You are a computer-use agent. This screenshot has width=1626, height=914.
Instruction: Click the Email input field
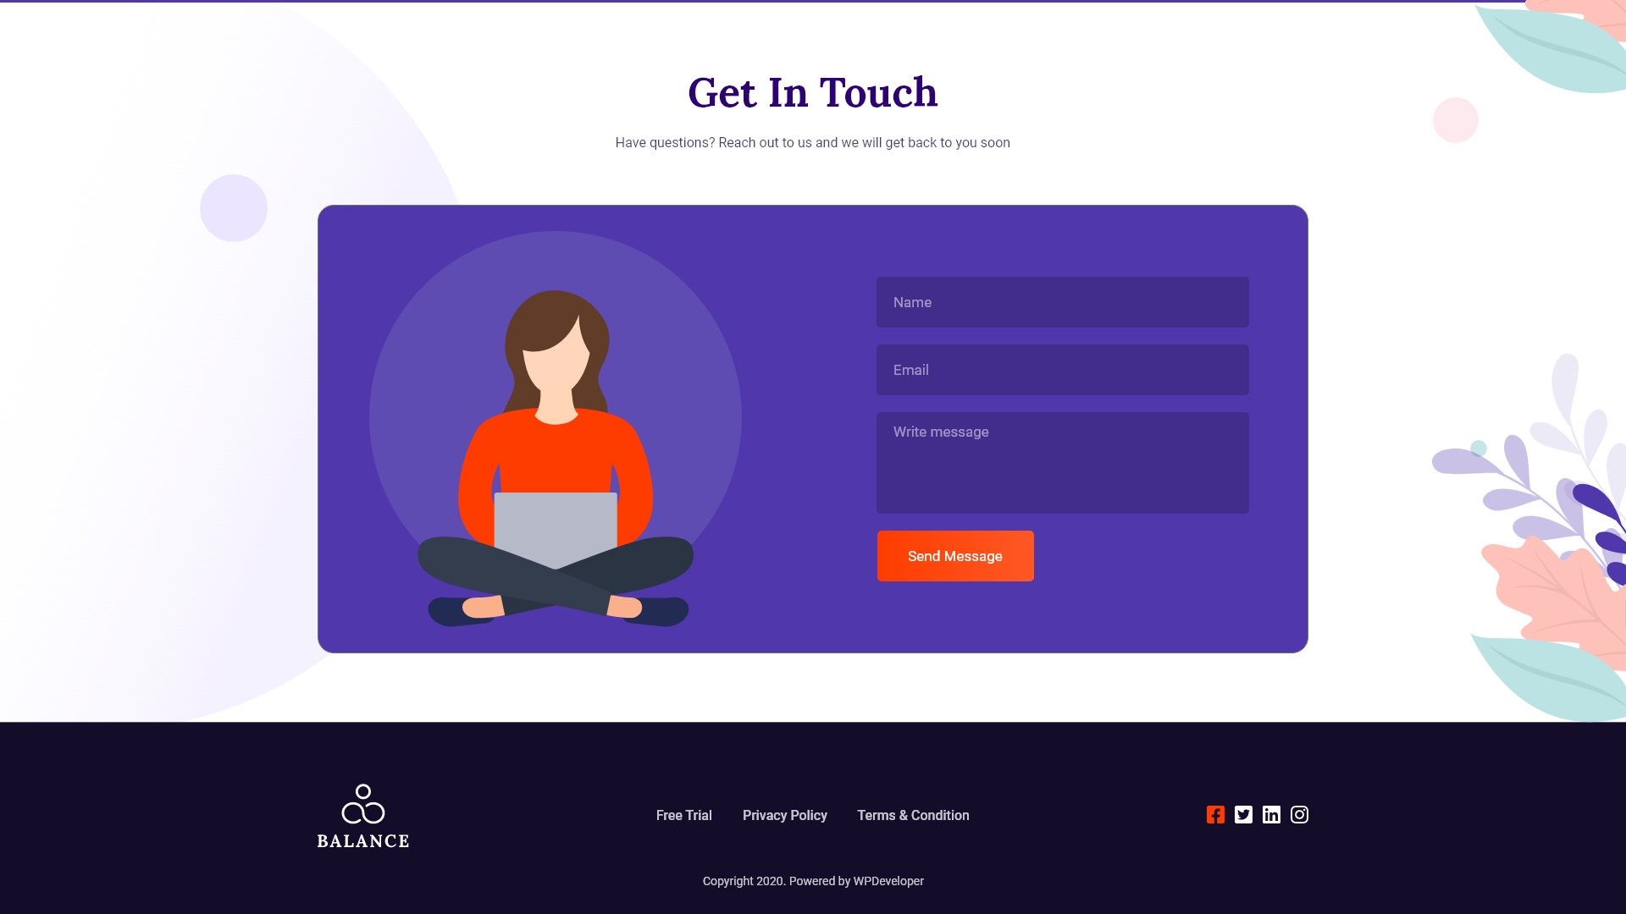(1063, 369)
